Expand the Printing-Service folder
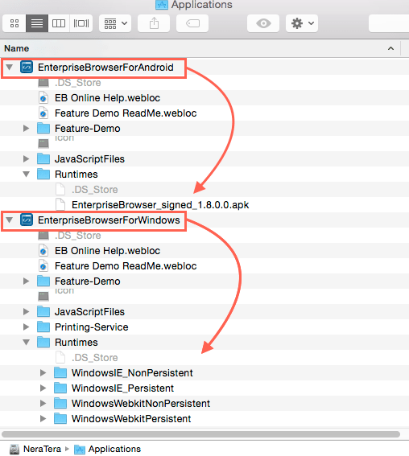 27,327
